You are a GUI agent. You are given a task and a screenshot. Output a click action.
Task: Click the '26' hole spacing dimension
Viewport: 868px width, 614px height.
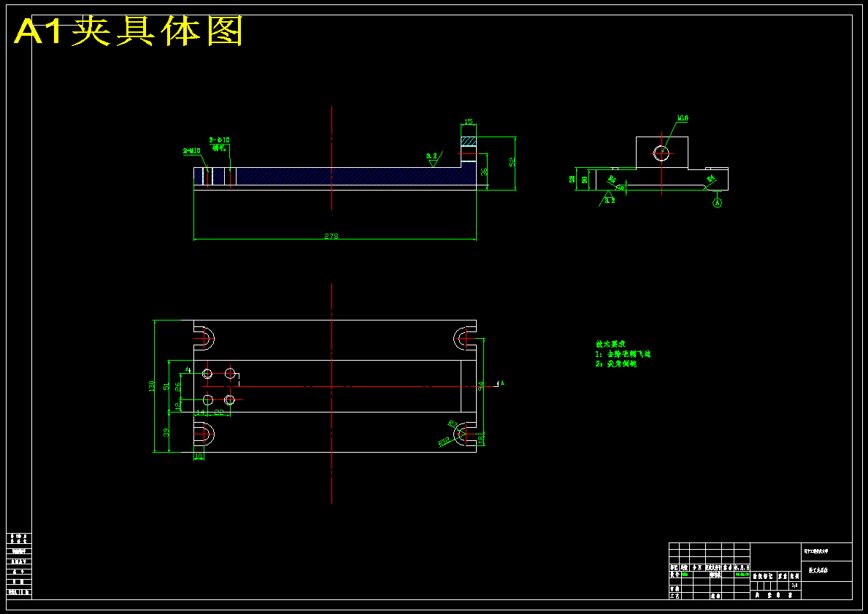[x=177, y=386]
